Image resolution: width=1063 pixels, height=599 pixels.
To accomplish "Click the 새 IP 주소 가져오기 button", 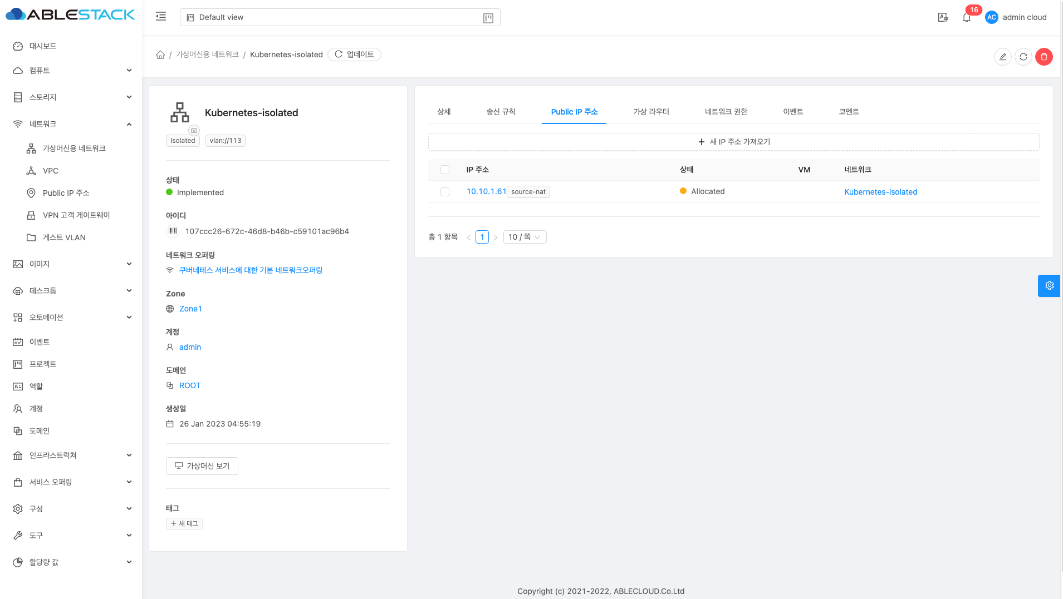I will pyautogui.click(x=733, y=142).
